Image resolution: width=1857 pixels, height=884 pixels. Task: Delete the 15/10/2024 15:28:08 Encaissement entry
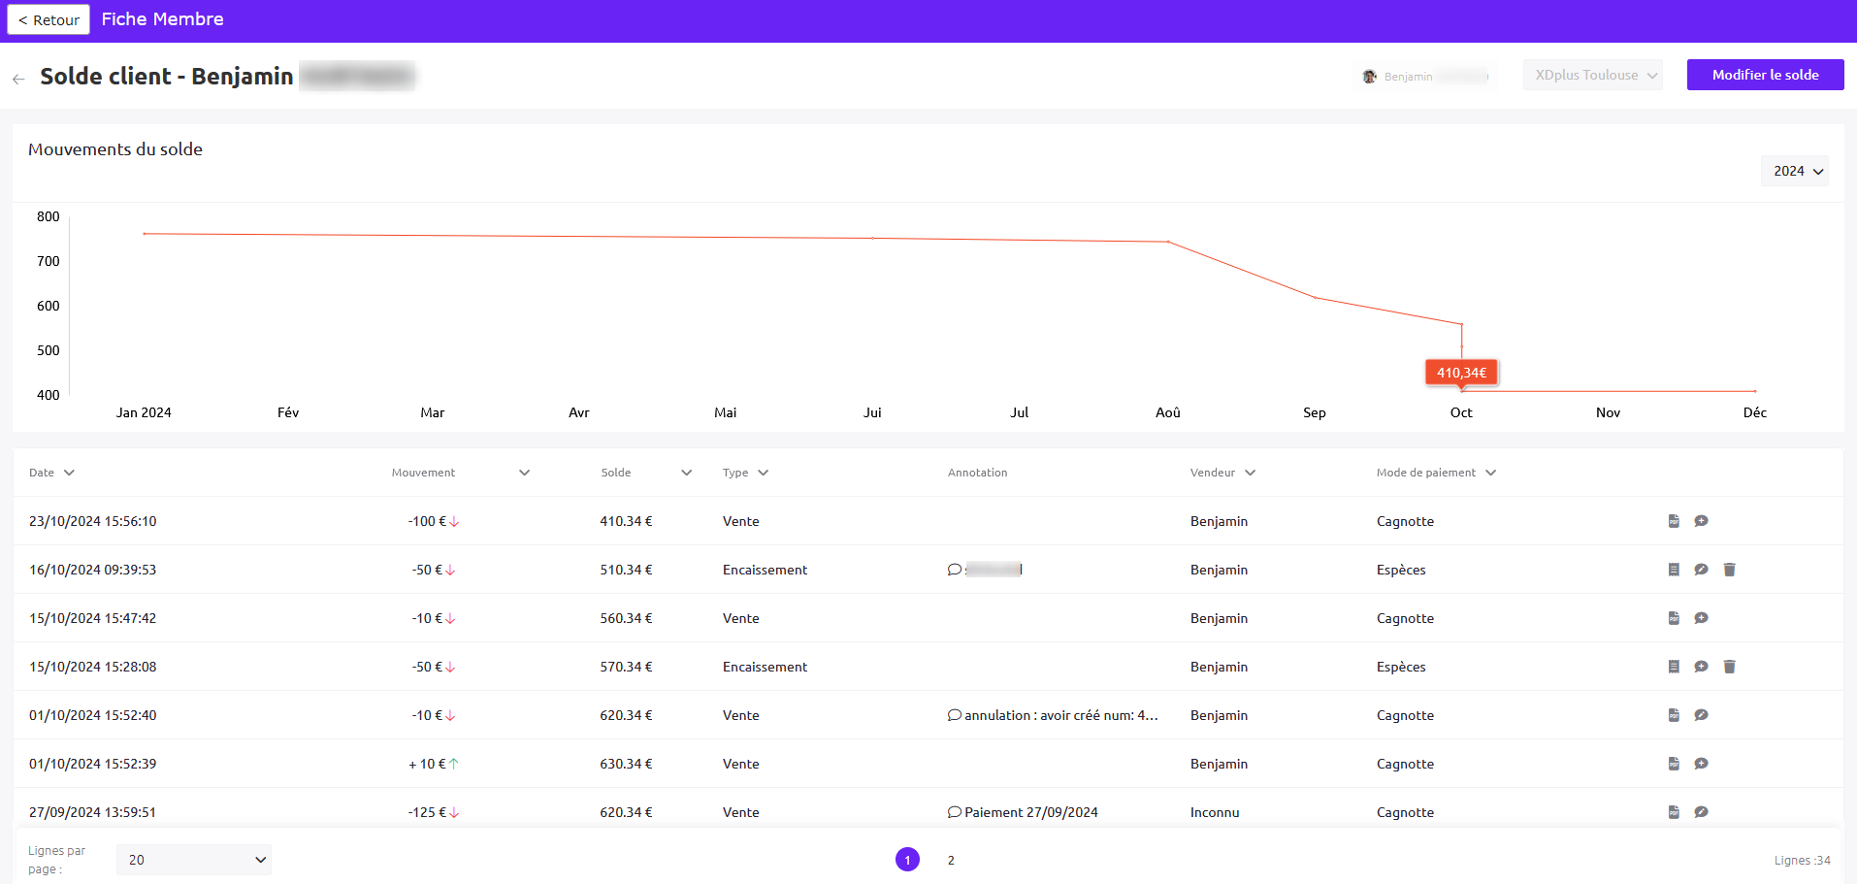click(x=1729, y=667)
